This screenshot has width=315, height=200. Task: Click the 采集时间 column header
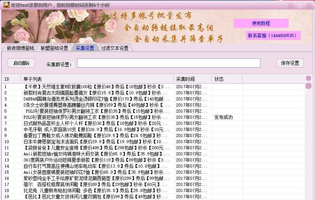pos(192,79)
